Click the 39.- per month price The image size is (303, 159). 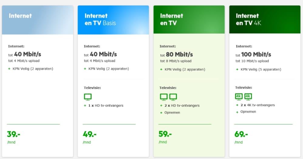pos(14,134)
